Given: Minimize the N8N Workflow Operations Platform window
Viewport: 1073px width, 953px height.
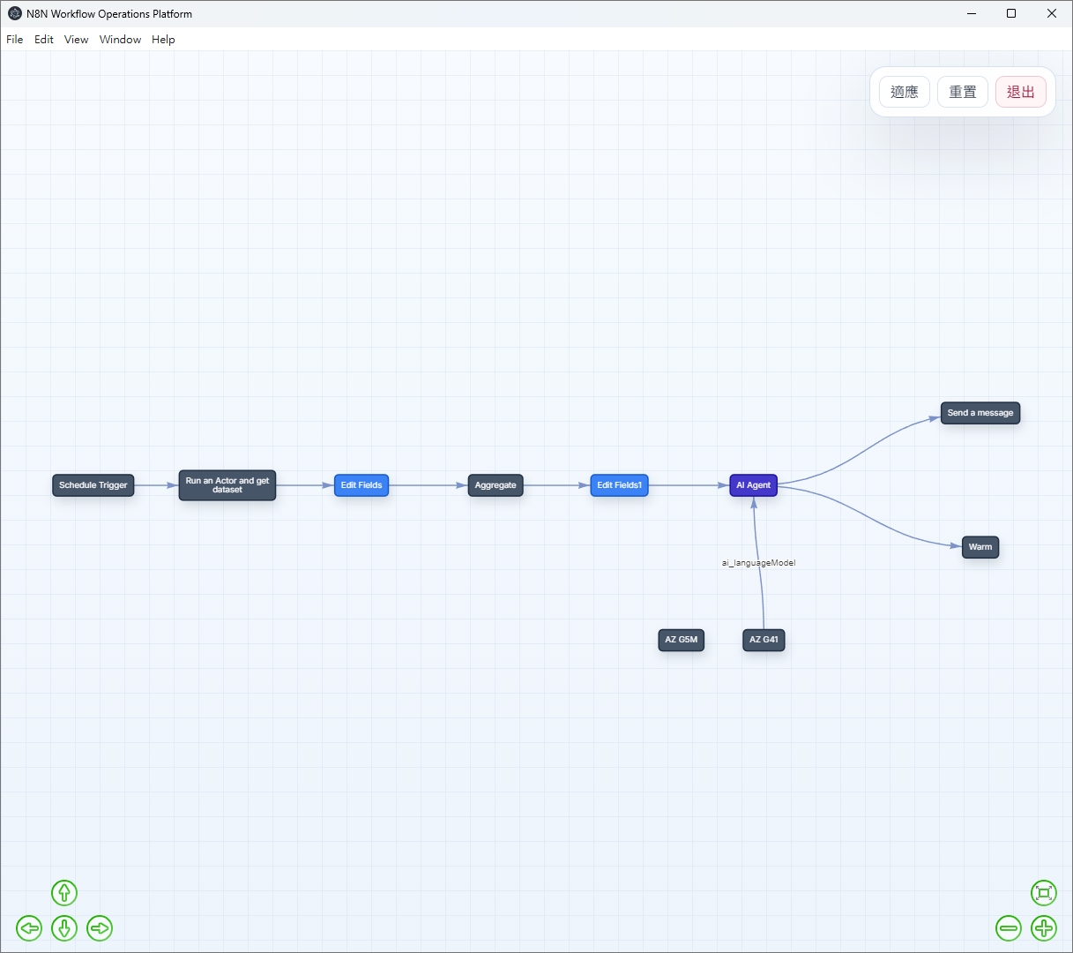Looking at the screenshot, I should click(972, 13).
